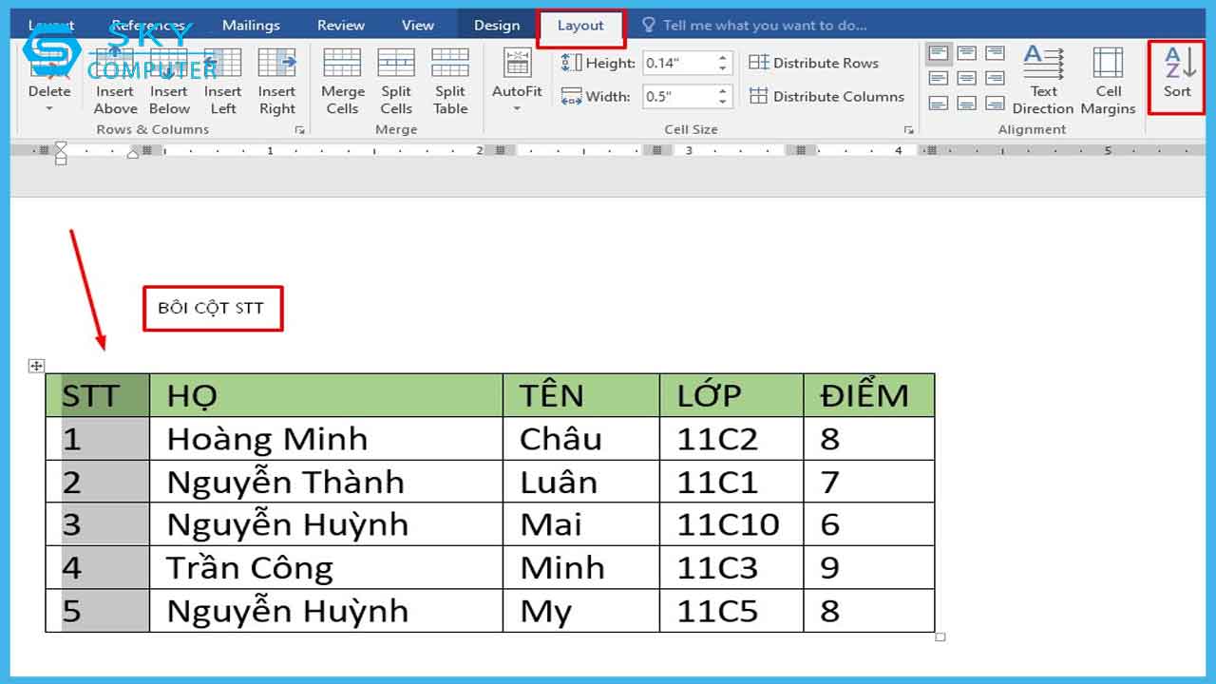Open the Mailings ribbon tab
The width and height of the screenshot is (1216, 684).
251,26
